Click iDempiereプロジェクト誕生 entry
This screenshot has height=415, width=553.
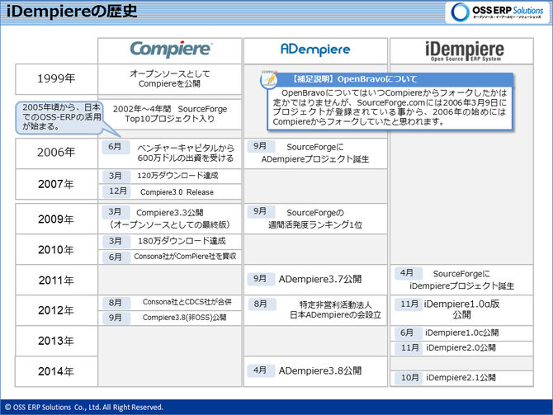click(461, 280)
